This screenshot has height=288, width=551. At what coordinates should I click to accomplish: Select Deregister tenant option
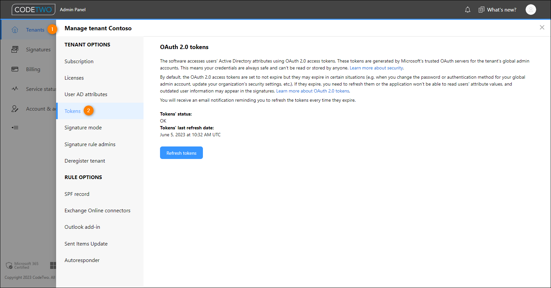100,161
